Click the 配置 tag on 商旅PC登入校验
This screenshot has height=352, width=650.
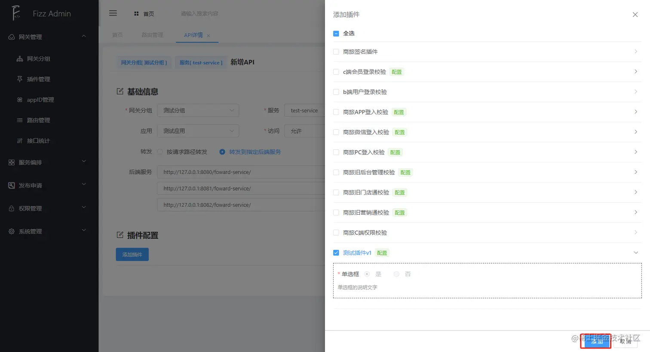click(395, 152)
